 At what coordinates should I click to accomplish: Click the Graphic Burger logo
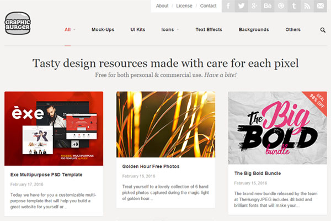tap(18, 23)
